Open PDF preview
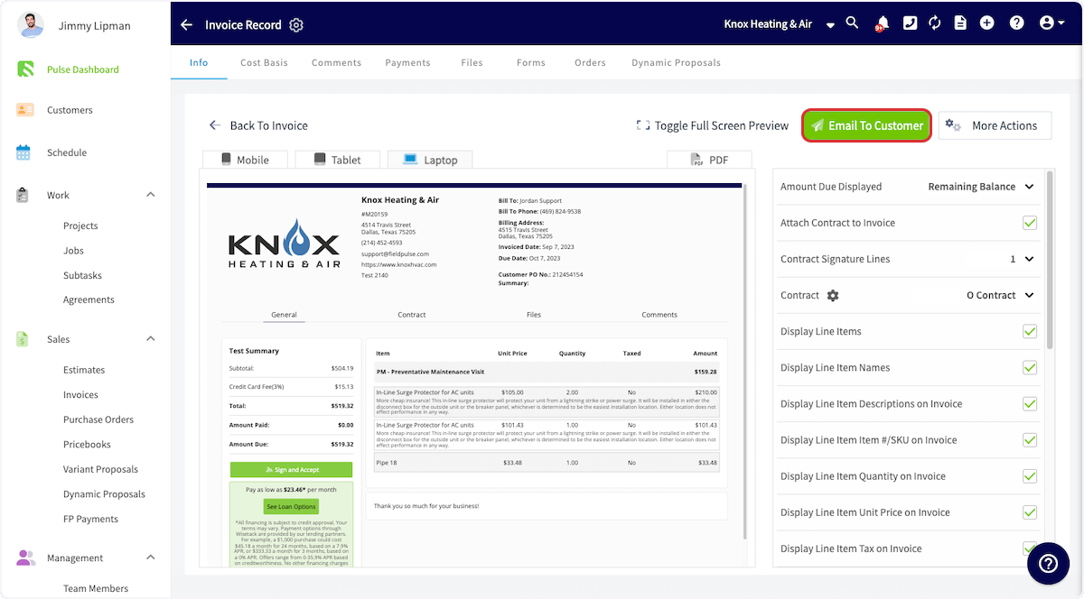Screen dimensions: 1084x599 coord(709,160)
